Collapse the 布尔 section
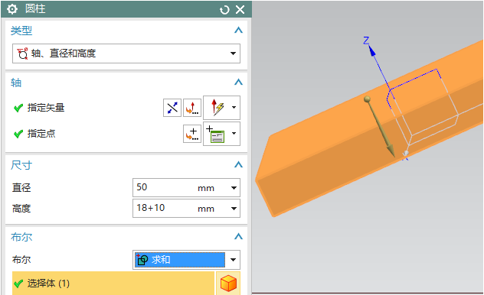 [238, 236]
